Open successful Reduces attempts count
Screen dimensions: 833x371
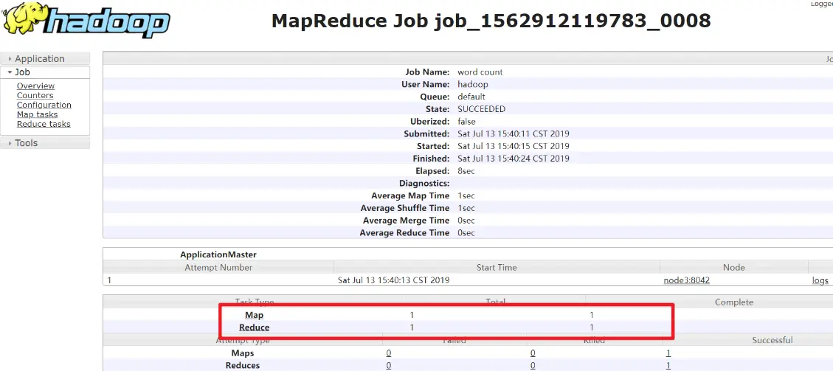pyautogui.click(x=668, y=366)
